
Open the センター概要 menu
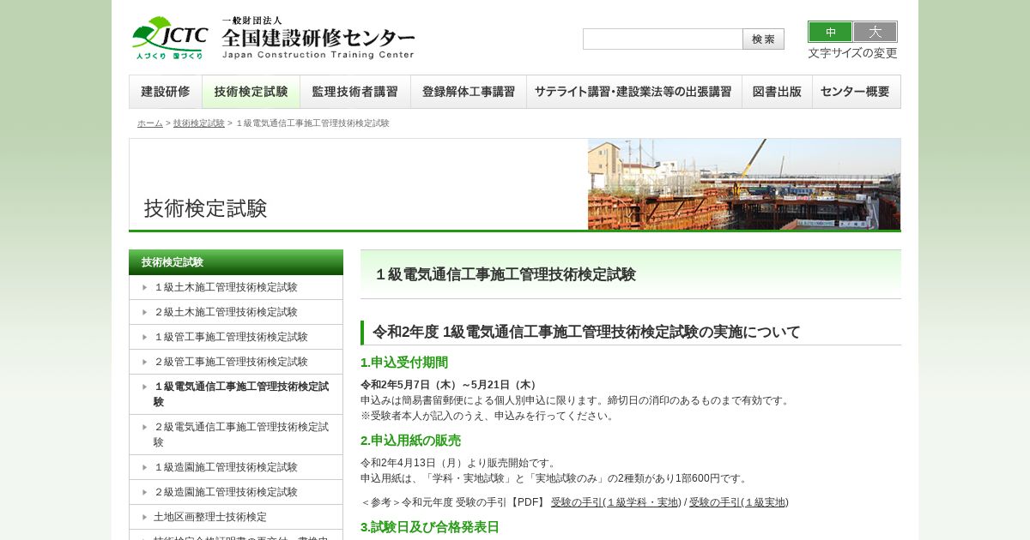click(856, 92)
